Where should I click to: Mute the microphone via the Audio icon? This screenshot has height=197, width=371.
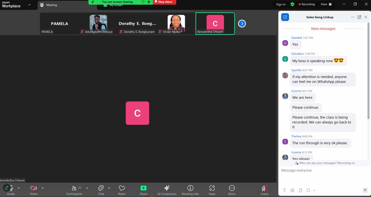[x=11, y=188]
